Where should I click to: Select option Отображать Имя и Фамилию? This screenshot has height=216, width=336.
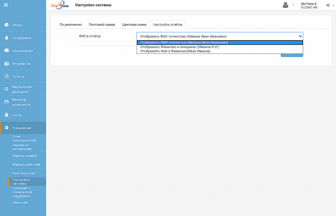tap(220, 51)
